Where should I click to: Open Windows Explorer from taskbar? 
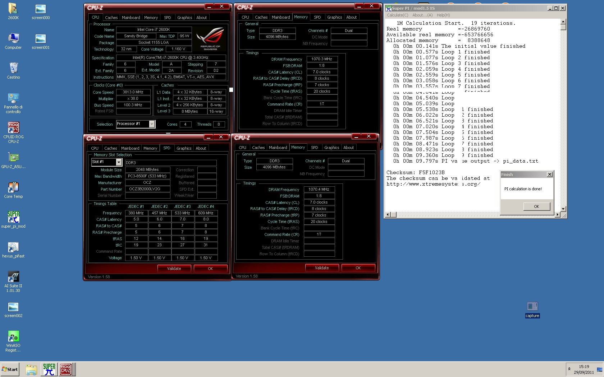tap(31, 369)
